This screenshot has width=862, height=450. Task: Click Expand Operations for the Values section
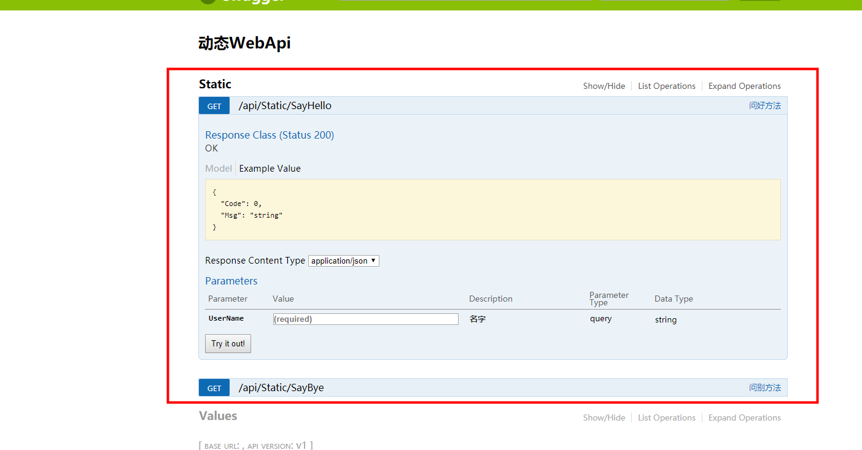[744, 418]
